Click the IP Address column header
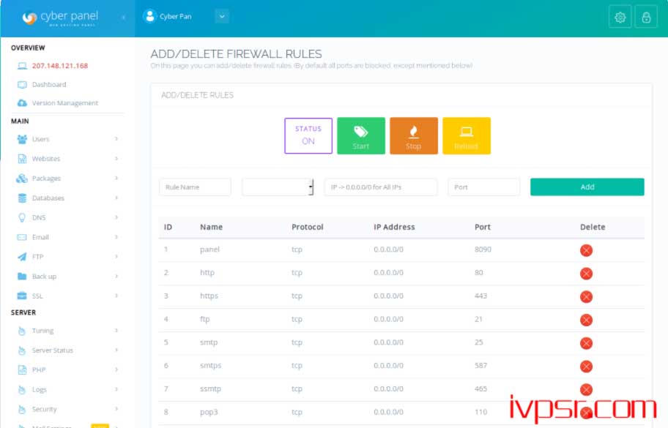This screenshot has height=428, width=668. point(394,227)
